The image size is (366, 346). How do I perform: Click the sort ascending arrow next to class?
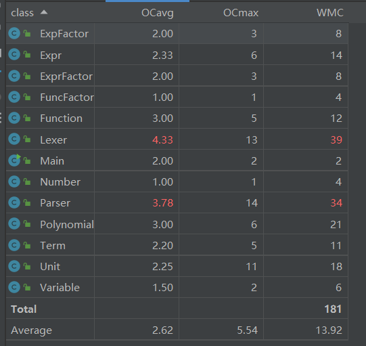click(x=44, y=12)
